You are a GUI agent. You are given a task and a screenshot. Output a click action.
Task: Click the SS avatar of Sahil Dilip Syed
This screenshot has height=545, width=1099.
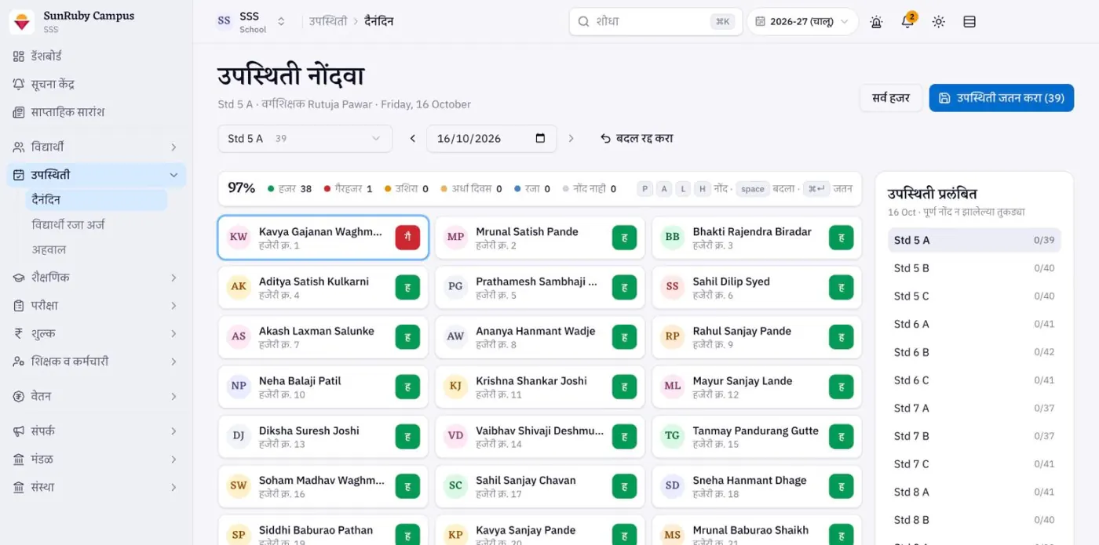[672, 286]
